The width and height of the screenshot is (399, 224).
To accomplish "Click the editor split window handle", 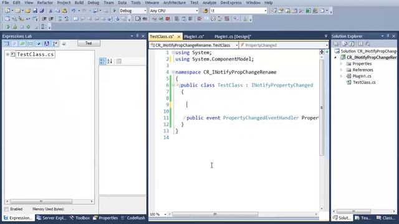I will (x=322, y=52).
